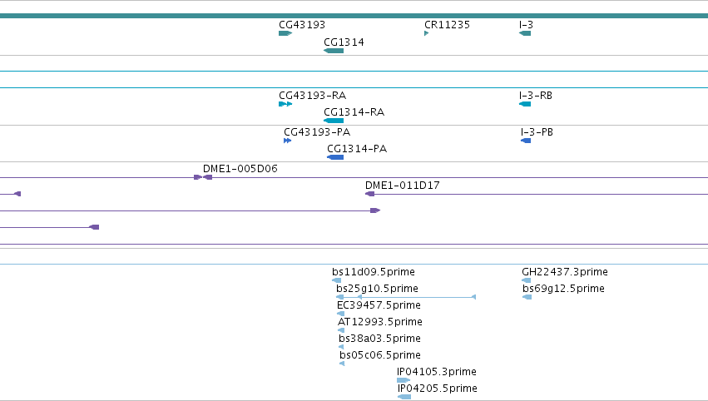Screen dimensions: 708x401
Task: Select the CG43193-RA label
Action: [313, 96]
